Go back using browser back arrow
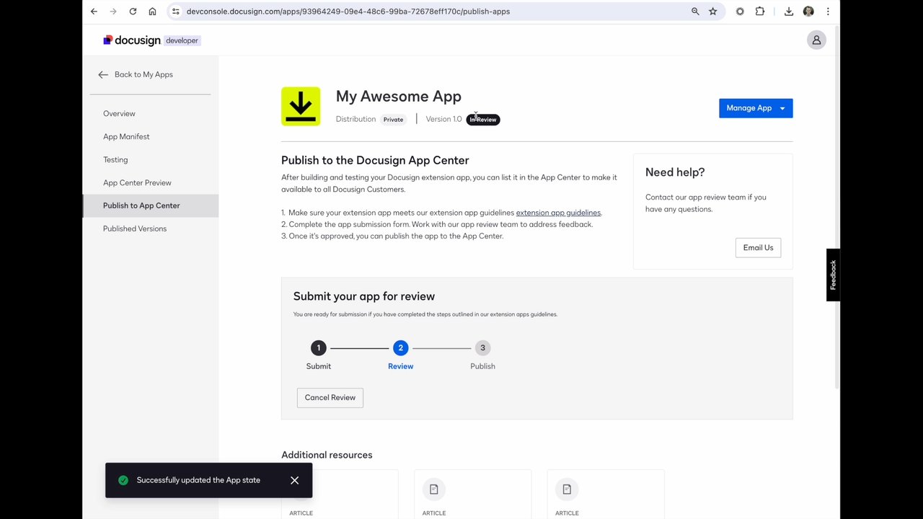923x519 pixels. coord(94,12)
